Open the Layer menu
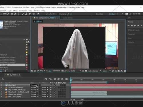This screenshot has height=107, width=143. [9, 11]
